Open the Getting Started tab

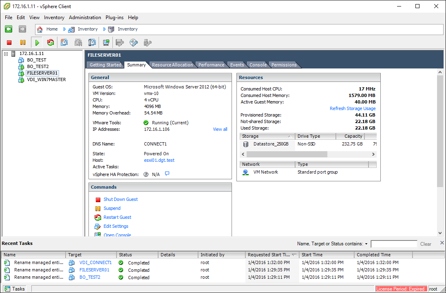pos(105,65)
